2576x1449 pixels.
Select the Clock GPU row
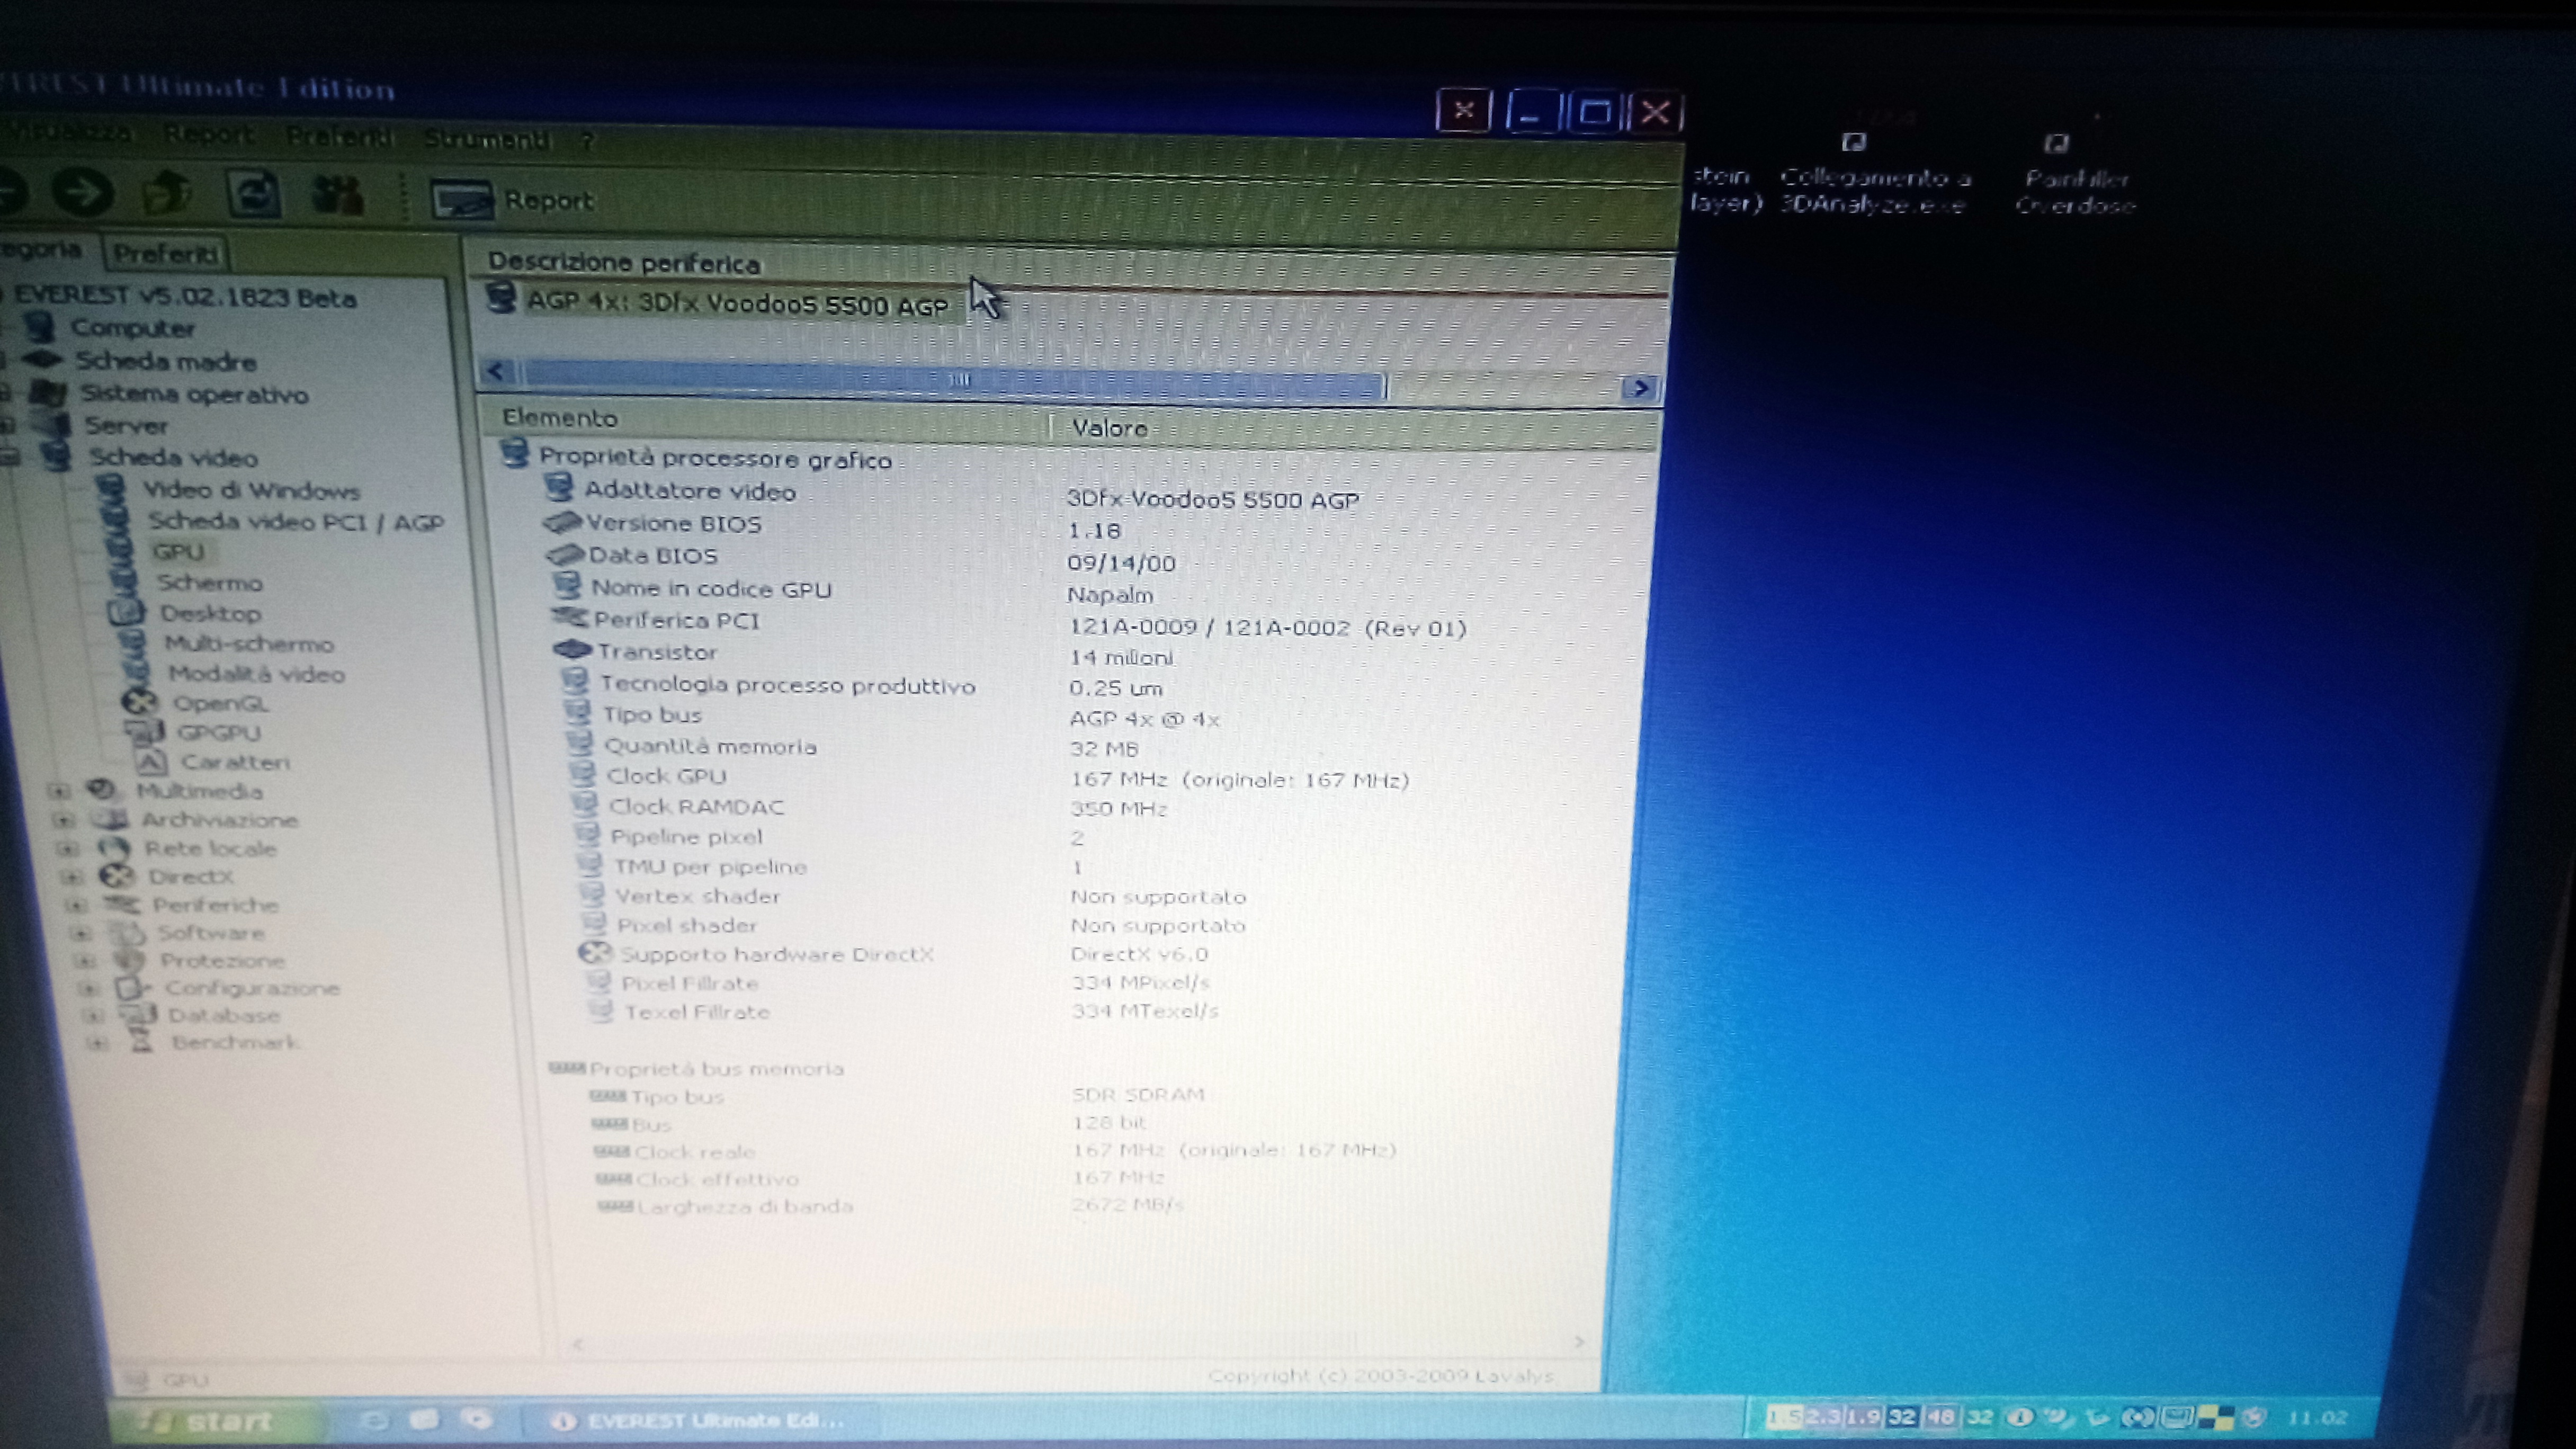click(x=666, y=776)
